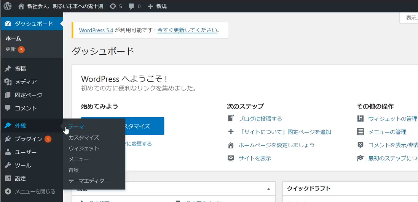Click the collapse-menu arrow icon
Viewport: 418px width, 202px height.
[8, 191]
